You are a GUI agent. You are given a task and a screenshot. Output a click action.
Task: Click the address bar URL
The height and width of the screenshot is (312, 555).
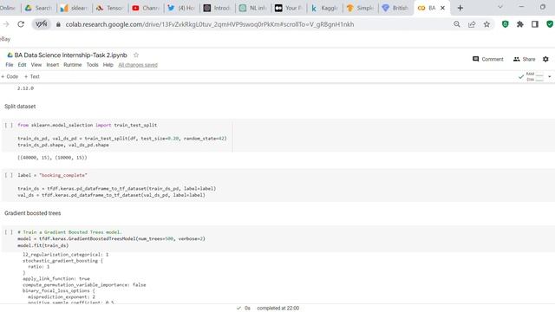(x=210, y=24)
